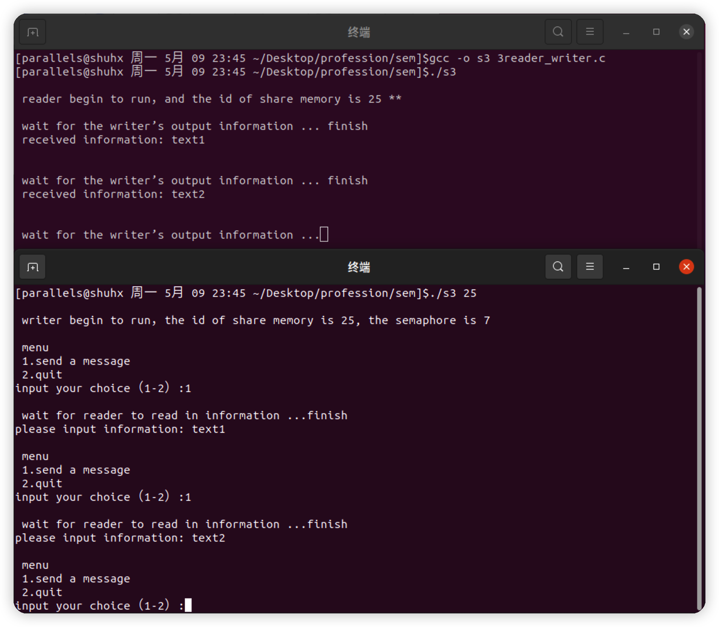This screenshot has width=719, height=627.
Task: Maximize the upper terminal window
Action: (656, 32)
